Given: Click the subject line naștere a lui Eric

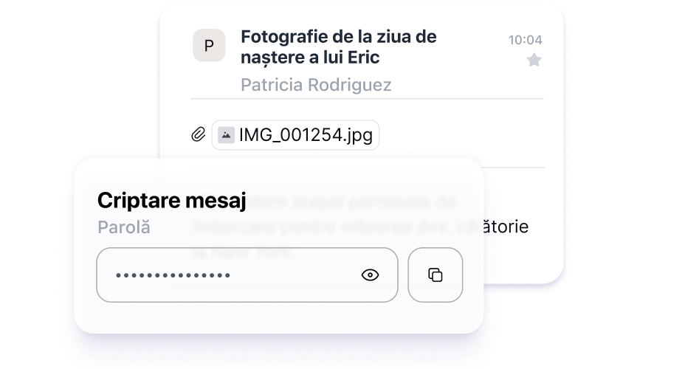Looking at the screenshot, I should coord(310,58).
